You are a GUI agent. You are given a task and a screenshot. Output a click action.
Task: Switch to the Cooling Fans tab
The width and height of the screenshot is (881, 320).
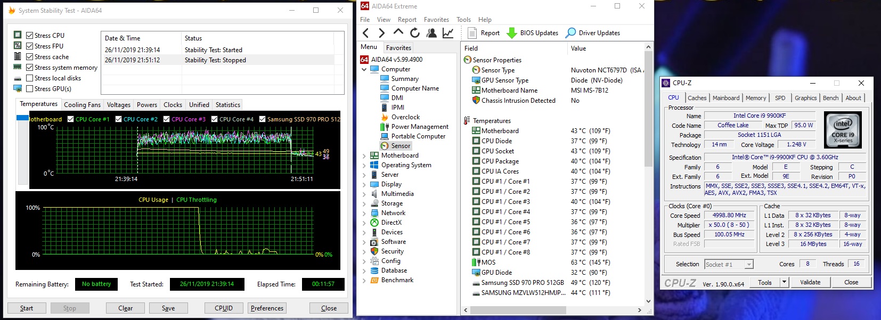[x=82, y=105]
